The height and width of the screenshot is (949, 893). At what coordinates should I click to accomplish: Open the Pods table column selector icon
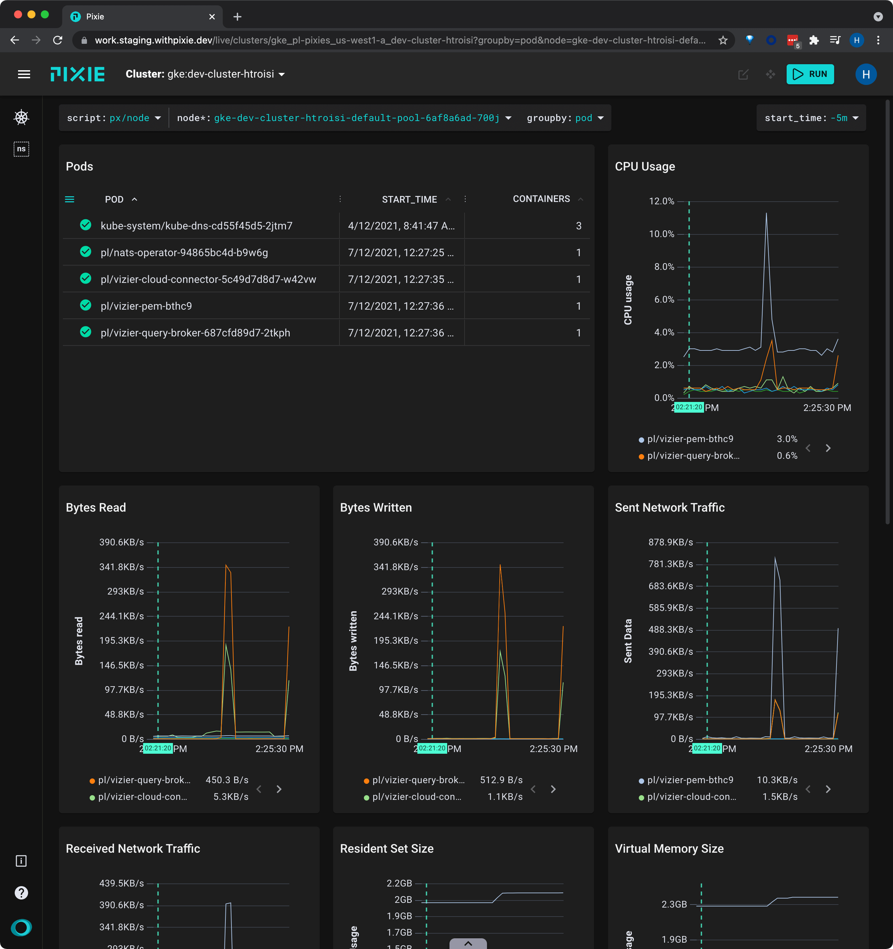70,200
